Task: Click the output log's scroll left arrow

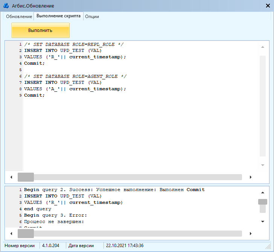Action: pyautogui.click(x=11, y=234)
